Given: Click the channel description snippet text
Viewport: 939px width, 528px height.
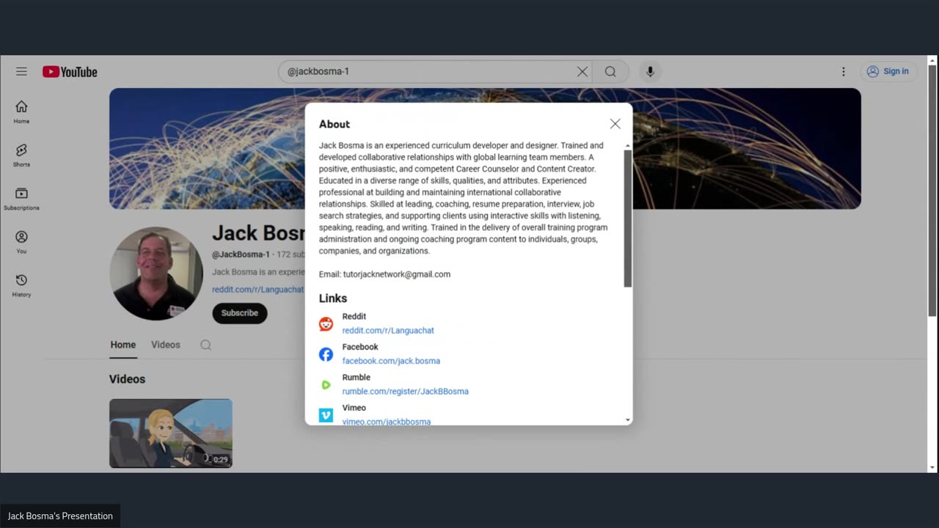Looking at the screenshot, I should [x=258, y=271].
